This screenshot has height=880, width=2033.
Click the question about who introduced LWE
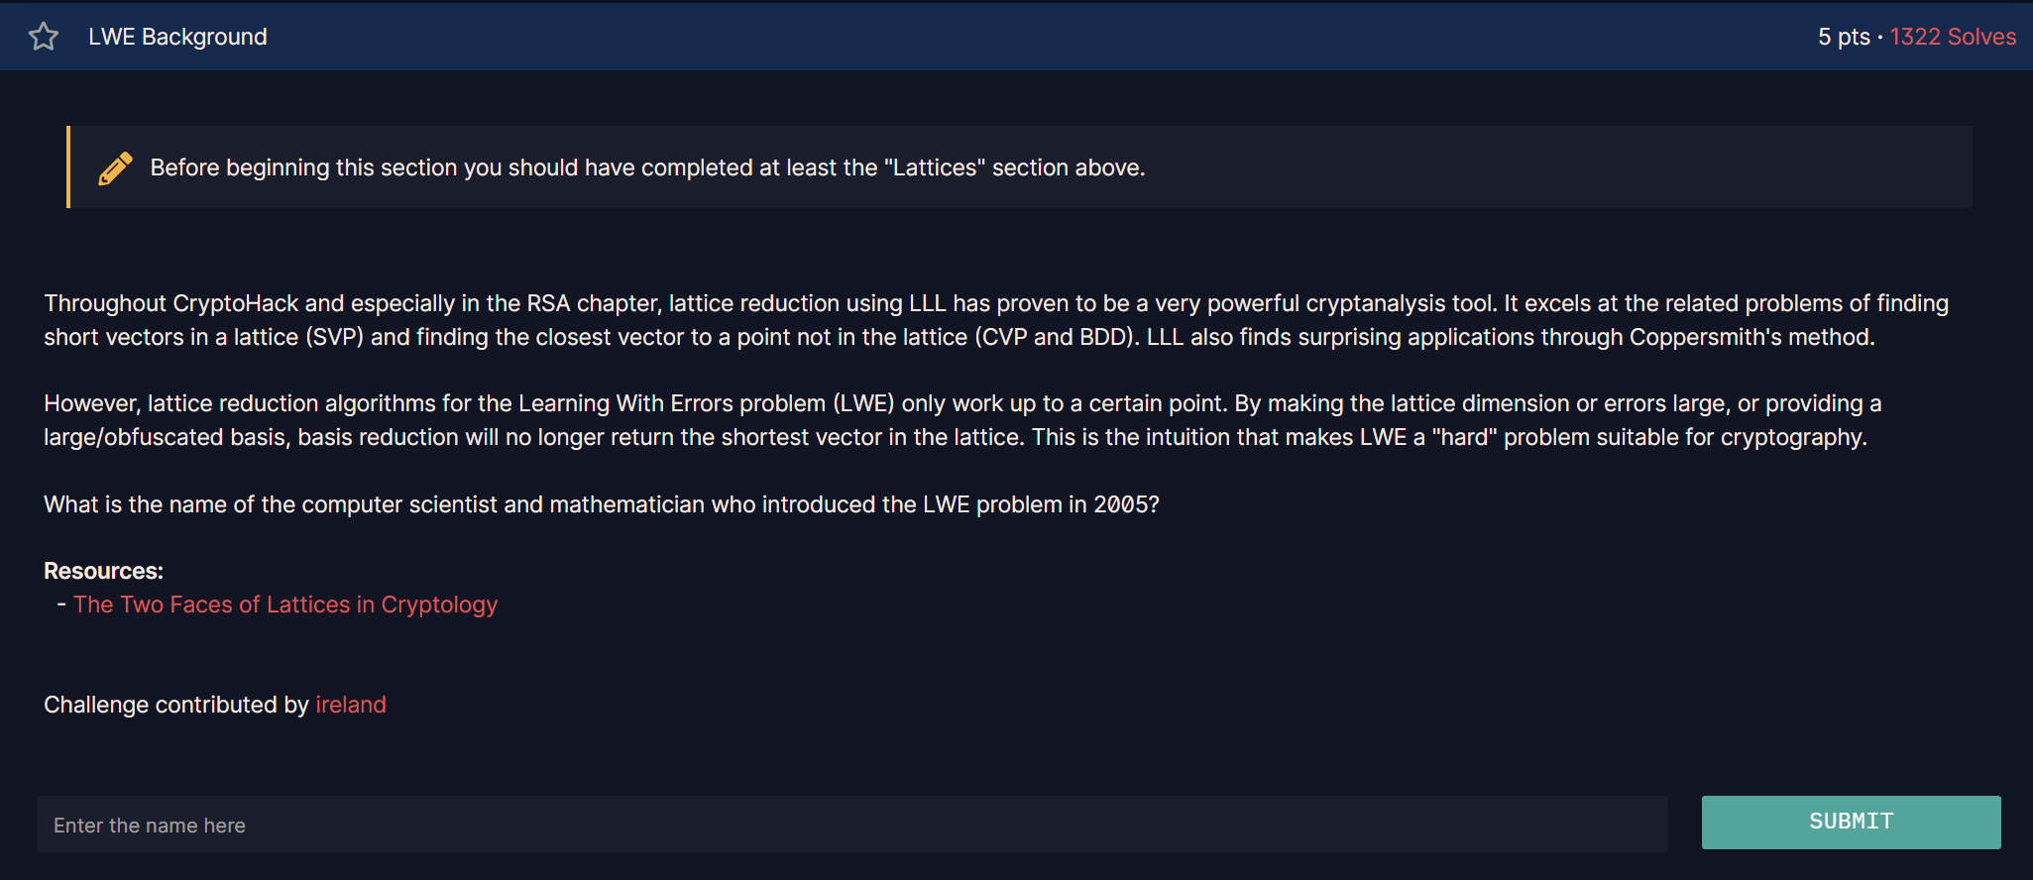(602, 504)
